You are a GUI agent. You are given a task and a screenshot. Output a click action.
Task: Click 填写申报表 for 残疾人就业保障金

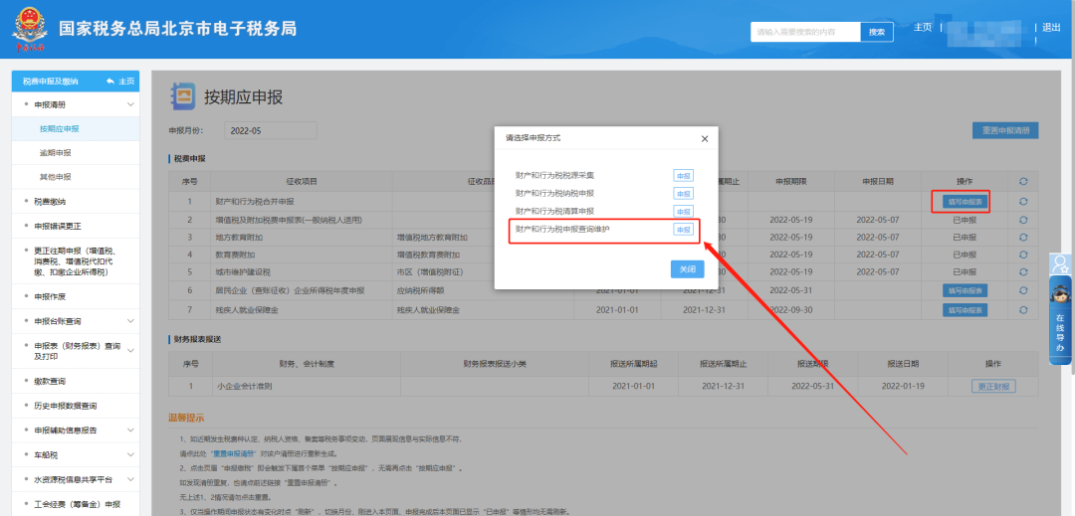tap(965, 310)
